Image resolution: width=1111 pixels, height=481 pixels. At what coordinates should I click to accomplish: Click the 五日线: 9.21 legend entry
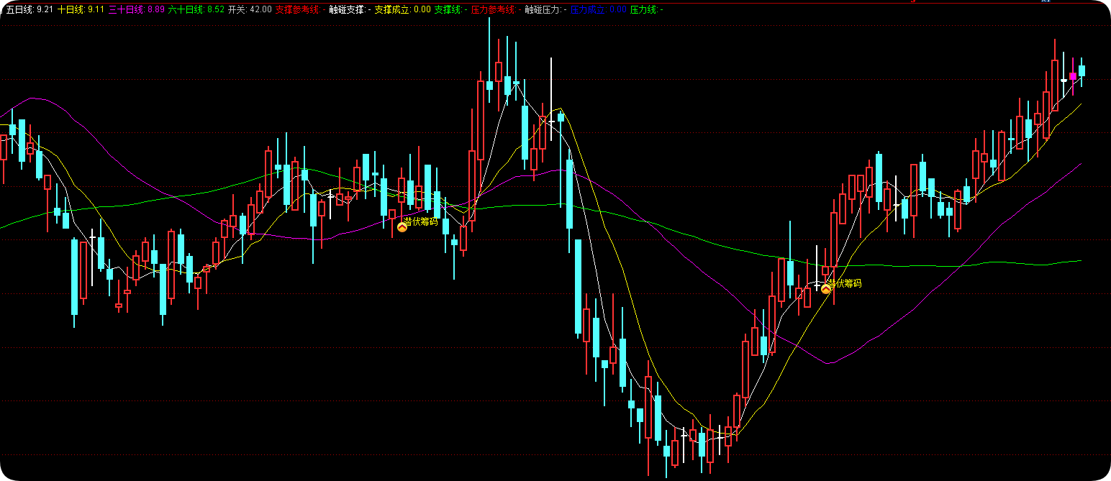click(30, 9)
